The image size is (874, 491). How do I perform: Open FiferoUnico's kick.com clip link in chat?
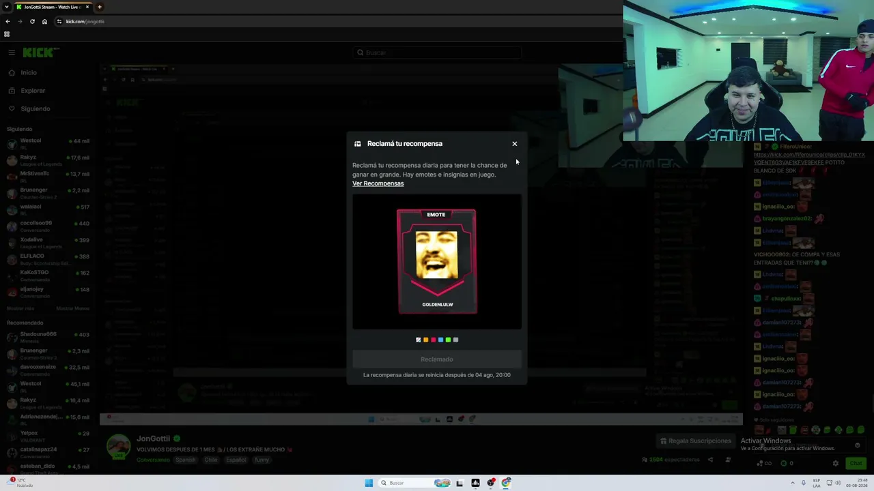[x=809, y=159]
